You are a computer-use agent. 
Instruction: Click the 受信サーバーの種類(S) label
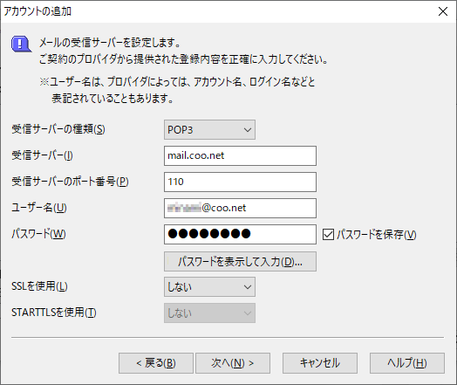(58, 129)
